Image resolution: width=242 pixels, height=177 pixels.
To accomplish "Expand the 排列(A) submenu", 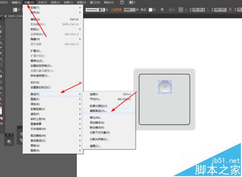I will click(x=53, y=13).
